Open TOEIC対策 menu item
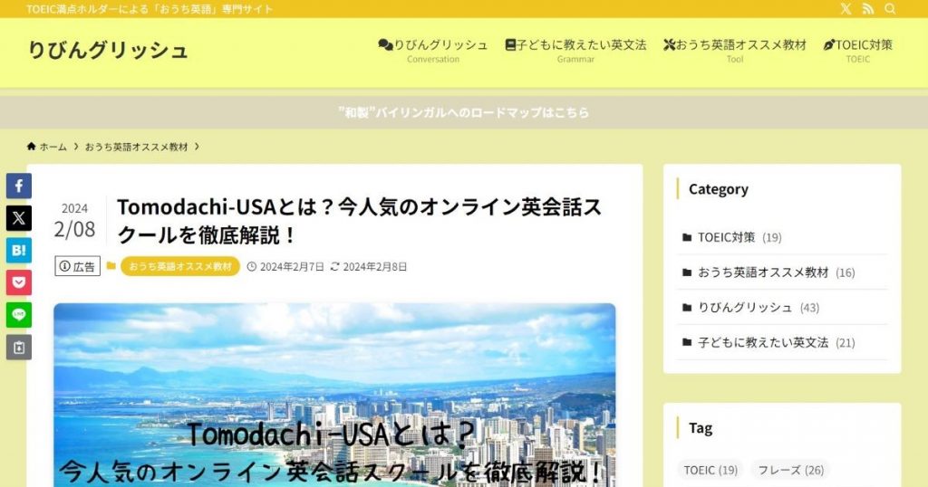Viewport: 928px width, 487px height. point(857,51)
